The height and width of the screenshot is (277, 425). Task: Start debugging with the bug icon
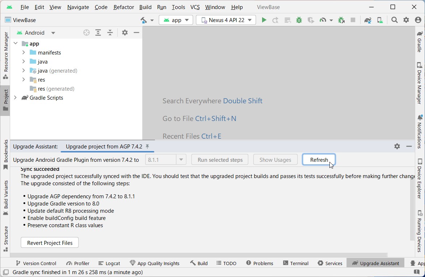click(299, 20)
